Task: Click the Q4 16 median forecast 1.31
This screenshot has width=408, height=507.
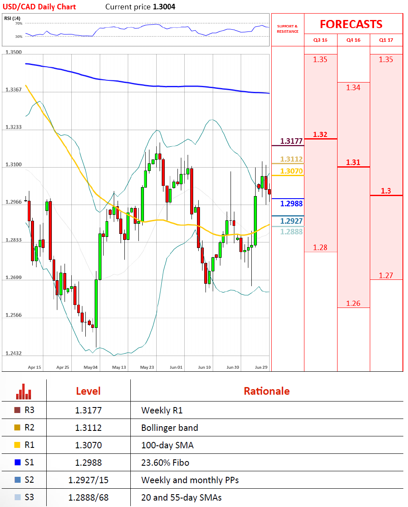Action: (x=353, y=162)
